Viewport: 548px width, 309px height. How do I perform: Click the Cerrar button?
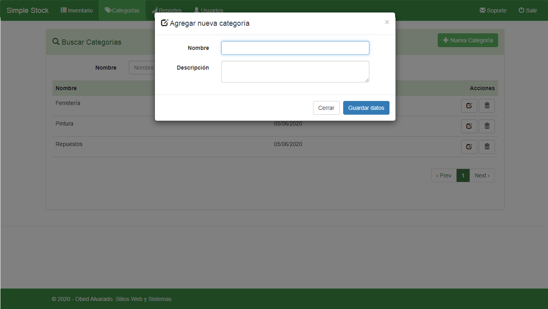[x=326, y=108]
